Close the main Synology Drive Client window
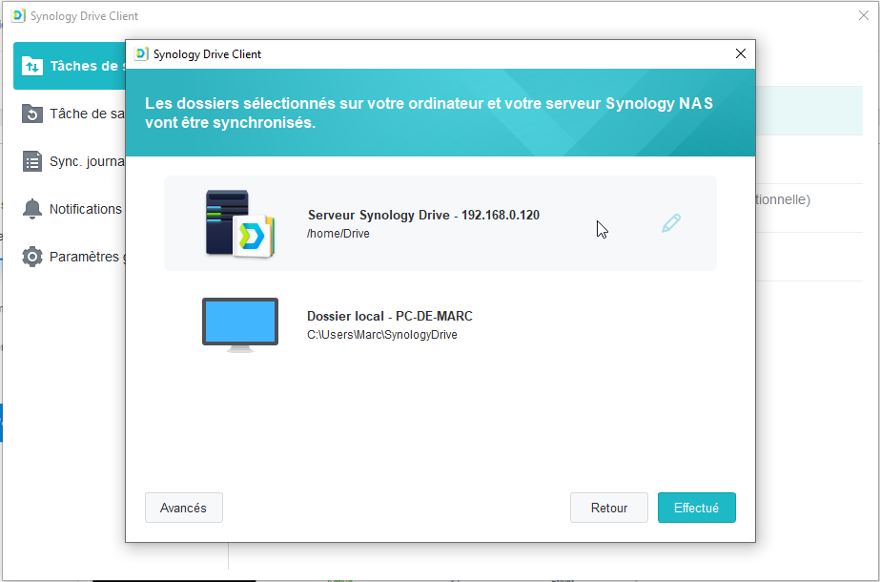 [x=864, y=15]
